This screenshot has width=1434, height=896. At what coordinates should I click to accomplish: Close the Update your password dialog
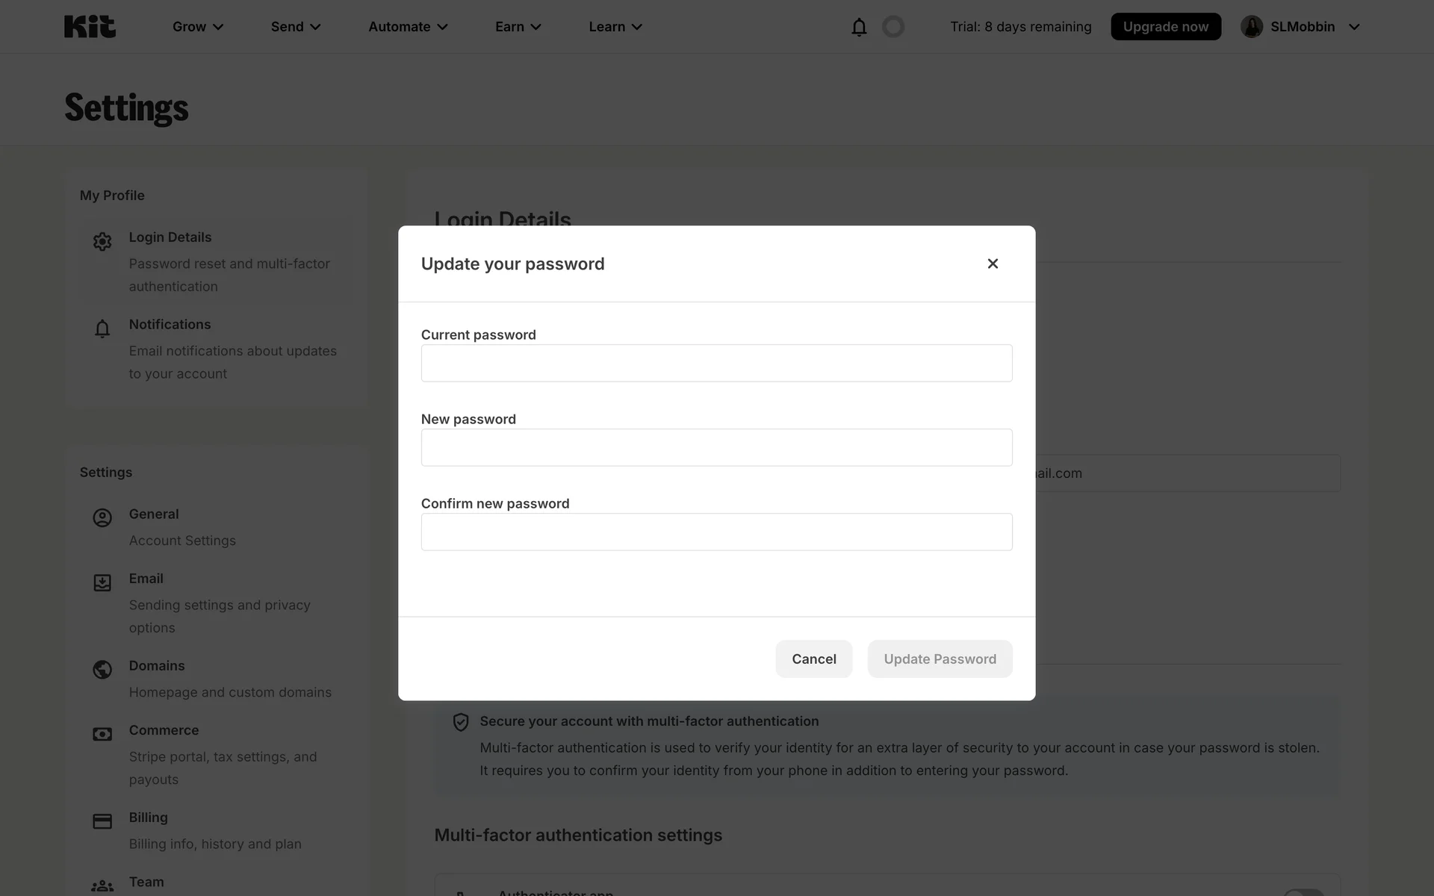pos(993,264)
